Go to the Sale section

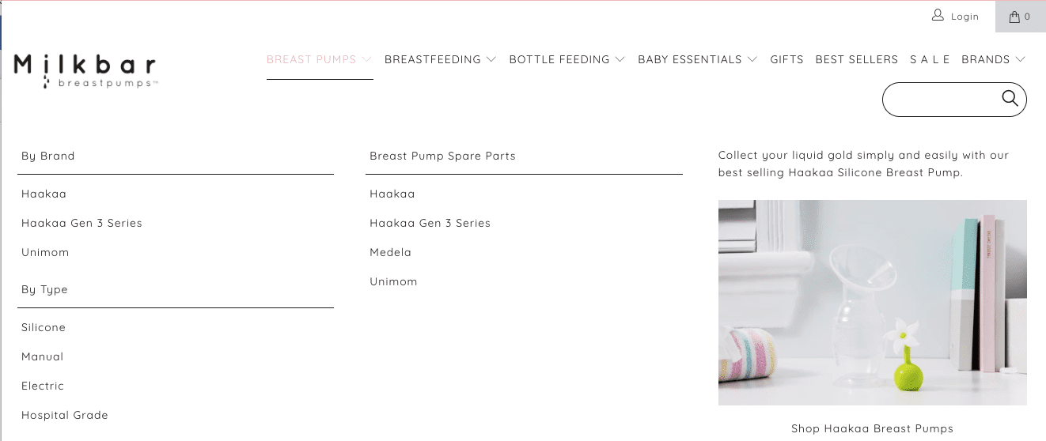930,59
